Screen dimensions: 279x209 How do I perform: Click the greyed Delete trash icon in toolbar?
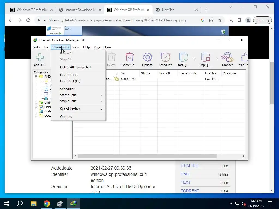click(x=111, y=60)
